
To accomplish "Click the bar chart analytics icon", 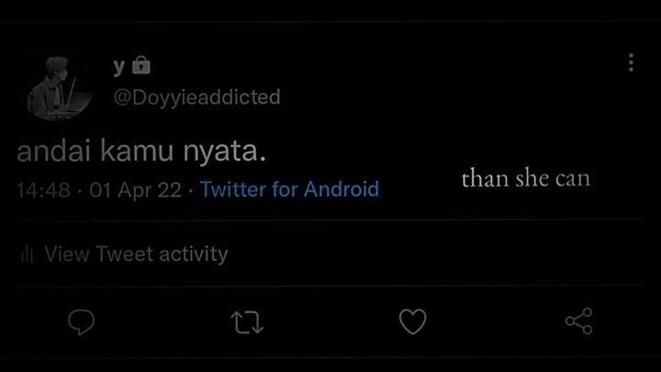I will click(27, 254).
